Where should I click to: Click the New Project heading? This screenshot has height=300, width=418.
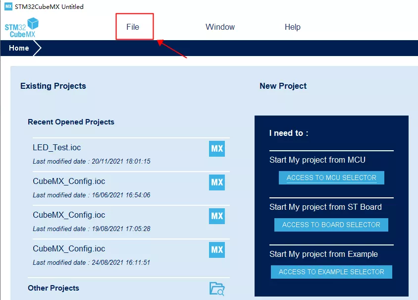click(x=283, y=86)
